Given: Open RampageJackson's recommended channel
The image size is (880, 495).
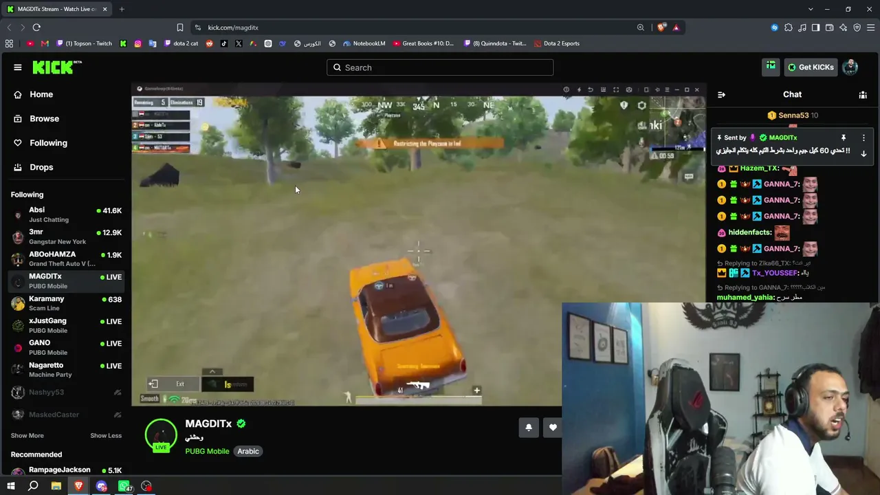Looking at the screenshot, I should (x=66, y=471).
